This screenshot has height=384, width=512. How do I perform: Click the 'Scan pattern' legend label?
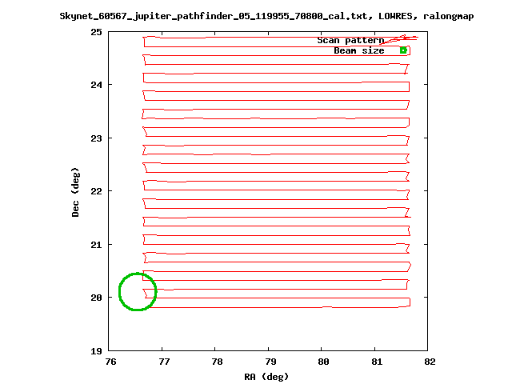coord(350,41)
